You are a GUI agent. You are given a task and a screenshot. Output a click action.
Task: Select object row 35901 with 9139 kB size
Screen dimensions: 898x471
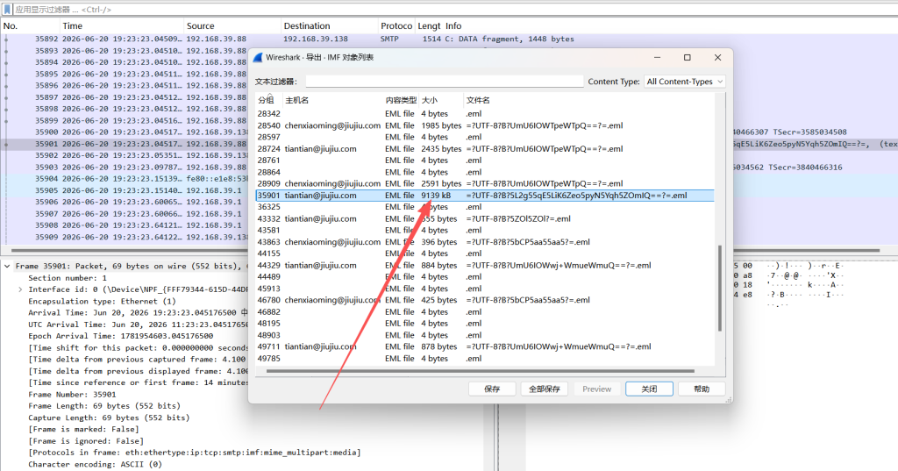pos(484,196)
